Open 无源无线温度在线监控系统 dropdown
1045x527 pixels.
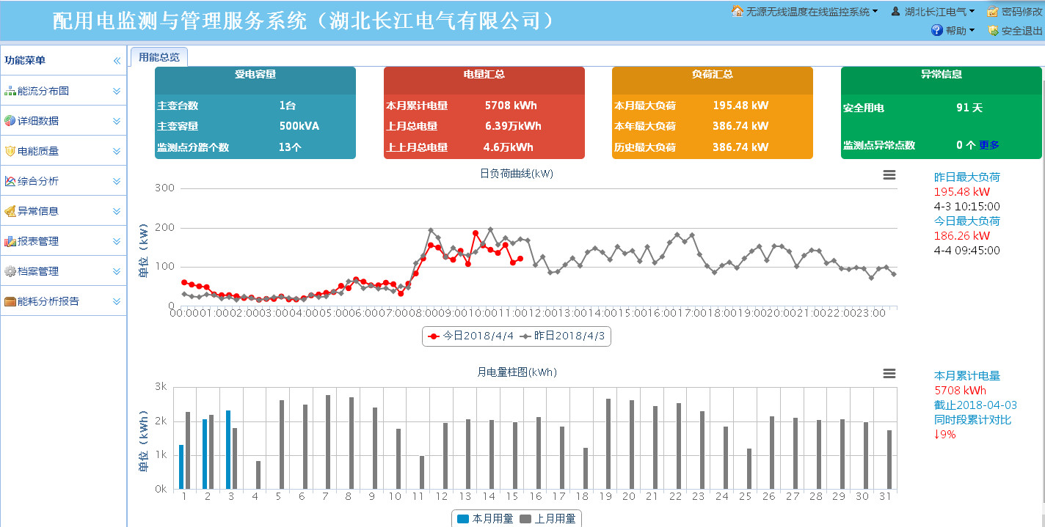tap(805, 12)
